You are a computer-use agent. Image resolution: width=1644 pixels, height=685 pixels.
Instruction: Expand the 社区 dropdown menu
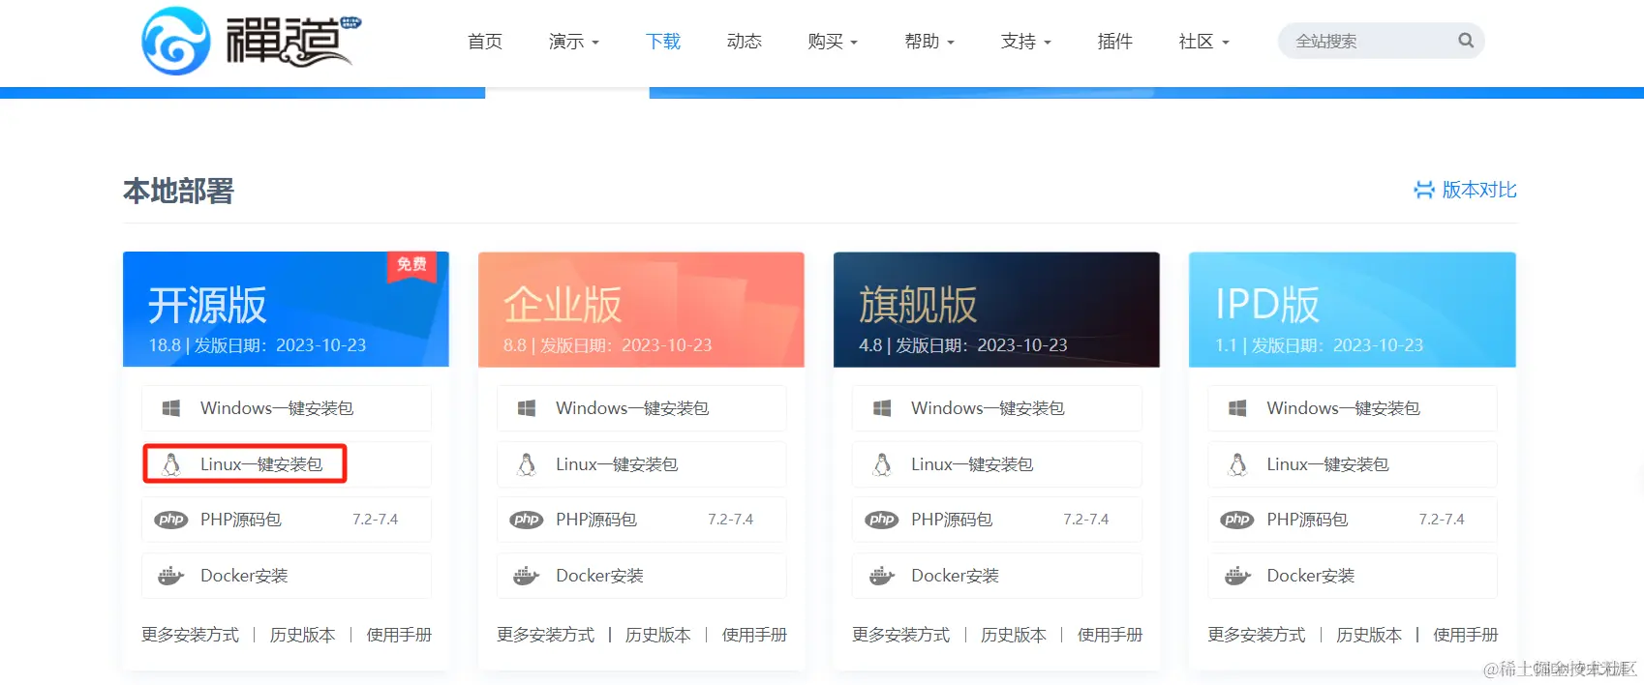tap(1203, 42)
